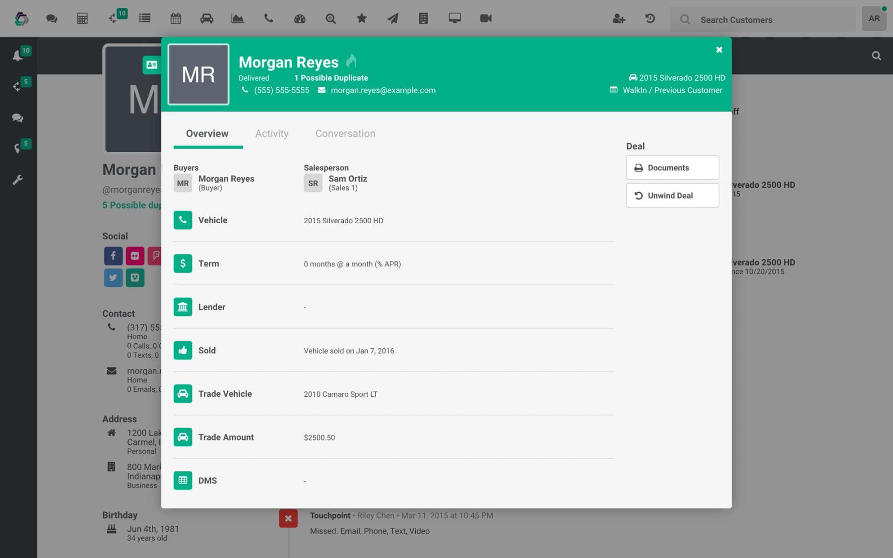Screen dimensions: 893x558
Task: Open chat bubbles icon in top toolbar
Action: point(52,19)
